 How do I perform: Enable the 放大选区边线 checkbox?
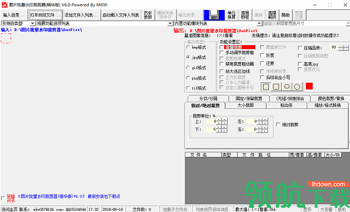[222, 71]
